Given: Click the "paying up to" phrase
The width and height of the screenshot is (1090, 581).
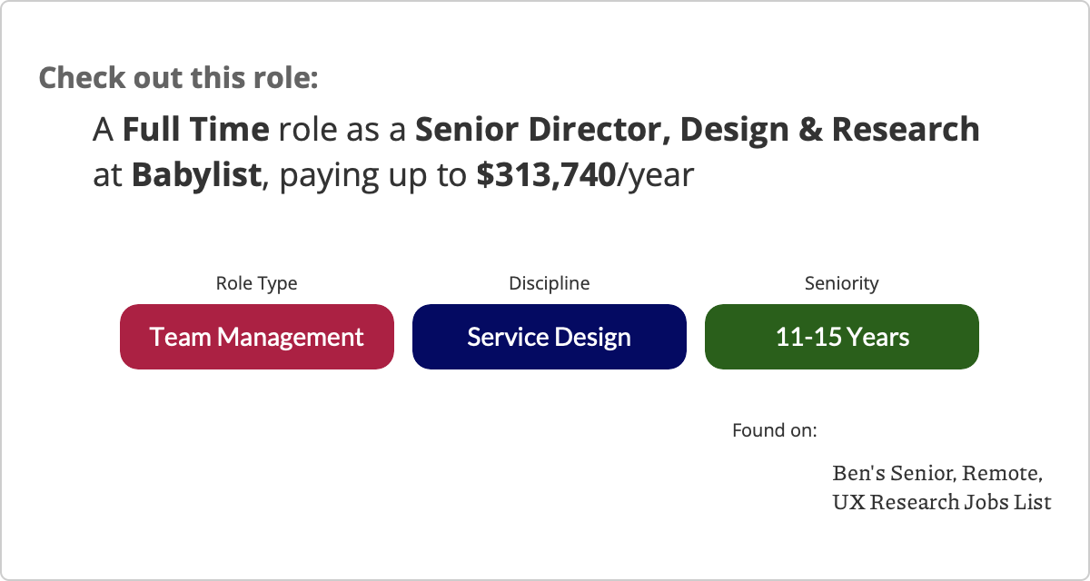Looking at the screenshot, I should coord(372,174).
